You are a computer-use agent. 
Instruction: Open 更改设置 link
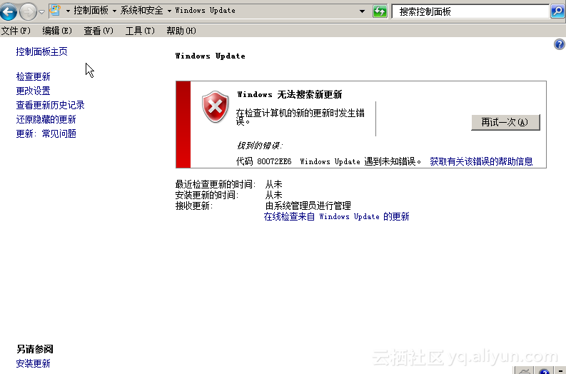coord(34,91)
